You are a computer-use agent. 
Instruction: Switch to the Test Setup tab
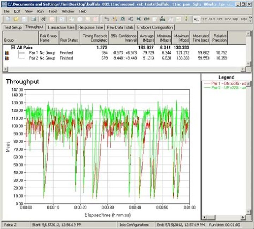(x=13, y=27)
